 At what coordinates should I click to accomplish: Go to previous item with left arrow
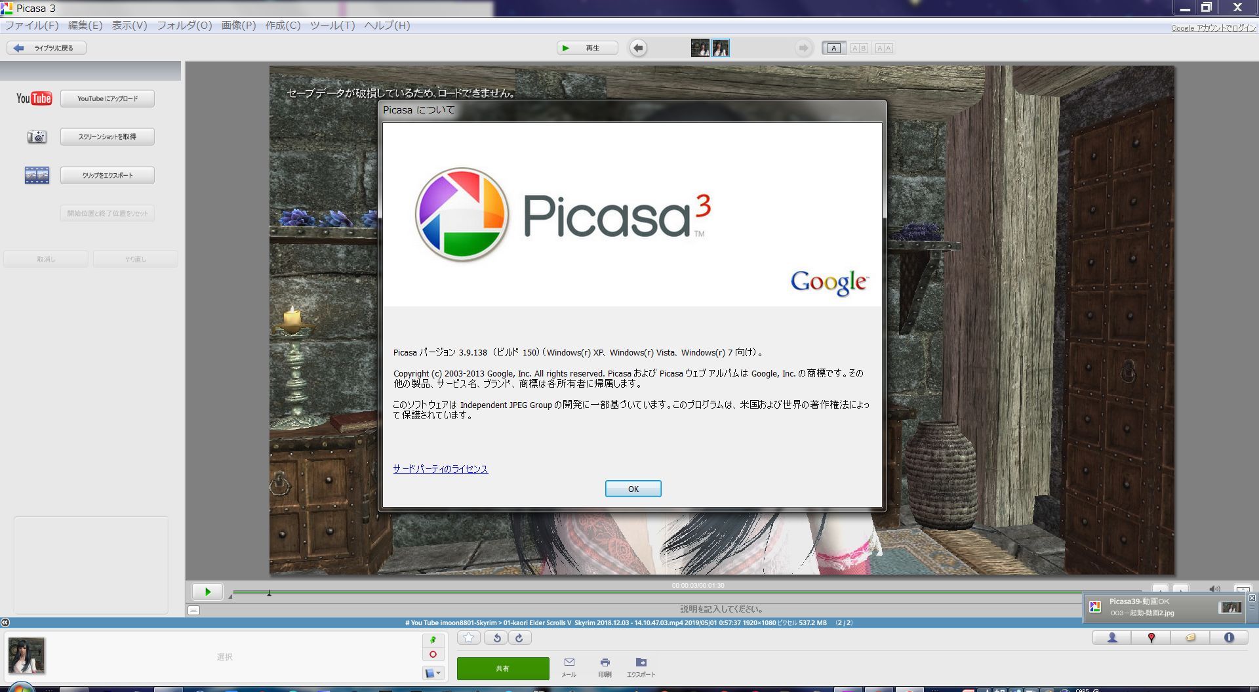coord(638,48)
